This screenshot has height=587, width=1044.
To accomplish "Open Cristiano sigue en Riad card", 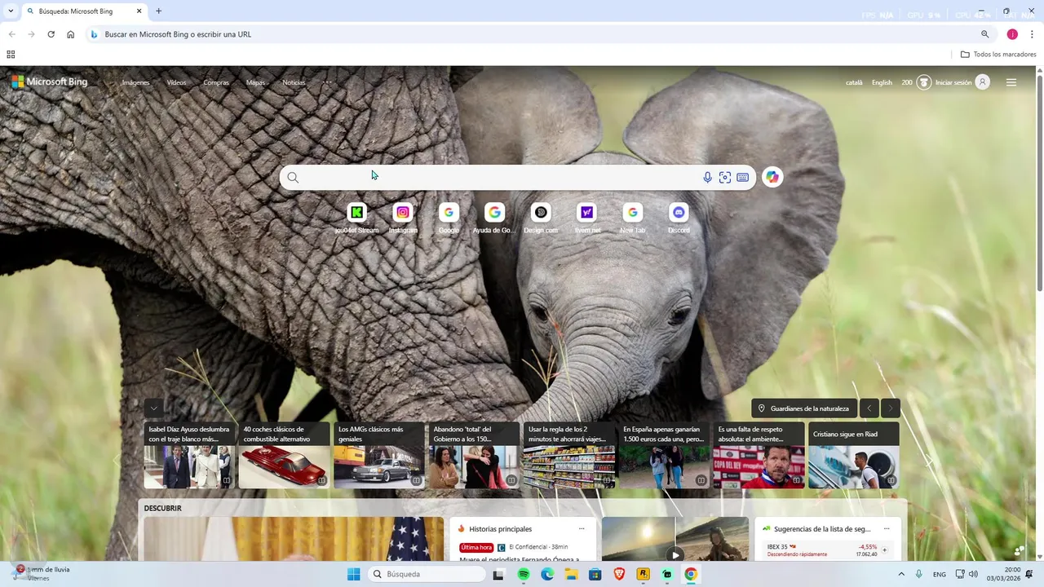I will (854, 455).
